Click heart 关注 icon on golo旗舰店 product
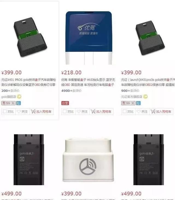The width and height of the screenshot is (175, 200). click(x=19, y=112)
